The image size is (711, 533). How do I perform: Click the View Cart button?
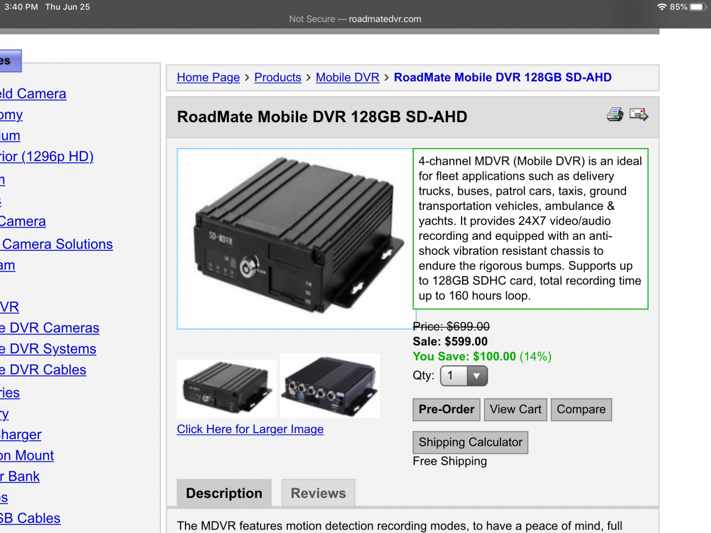tap(515, 410)
